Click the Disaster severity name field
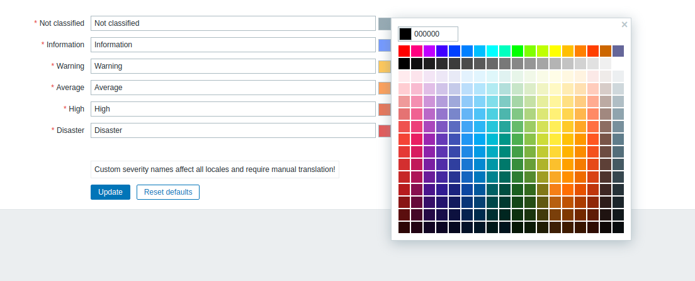The image size is (695, 281). click(x=233, y=130)
